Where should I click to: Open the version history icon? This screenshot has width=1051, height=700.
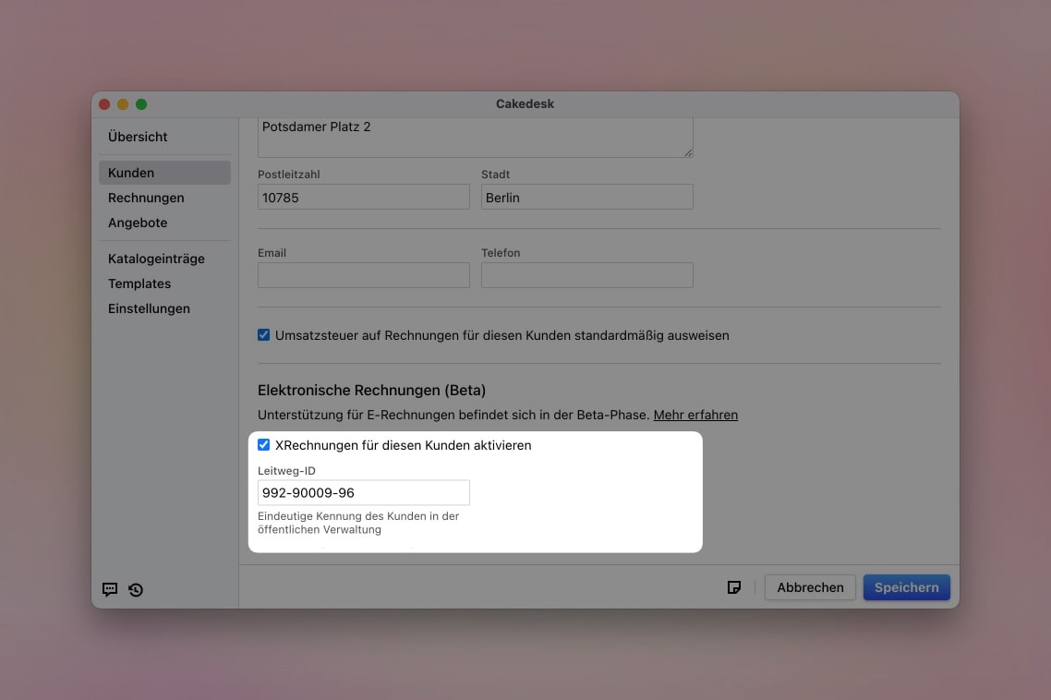136,589
